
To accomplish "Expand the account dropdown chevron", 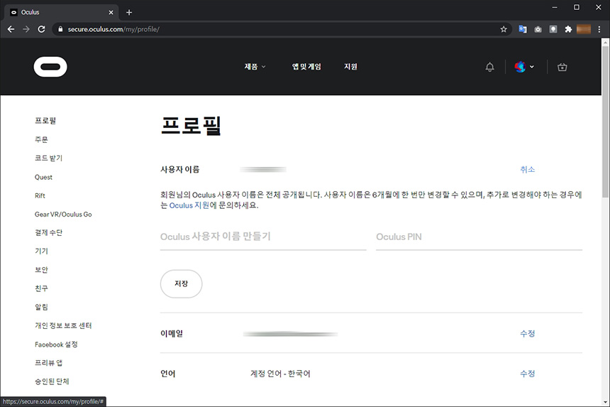I will [x=532, y=67].
